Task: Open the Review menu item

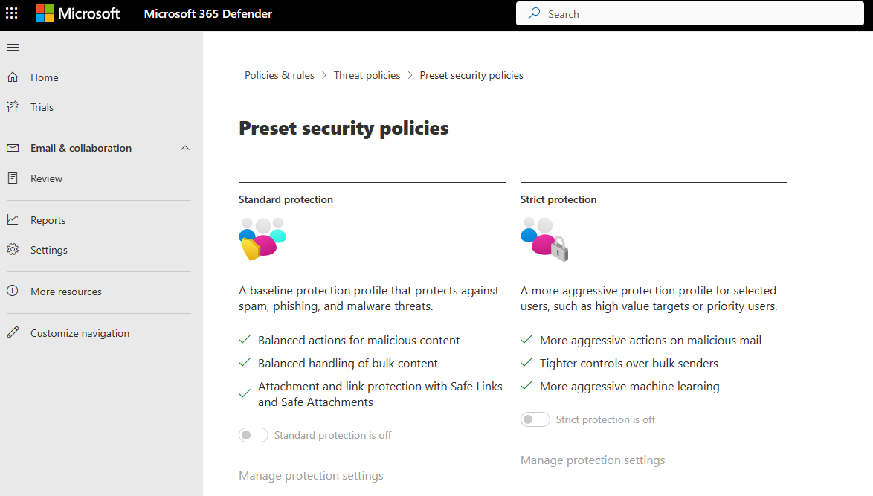Action: [x=46, y=178]
